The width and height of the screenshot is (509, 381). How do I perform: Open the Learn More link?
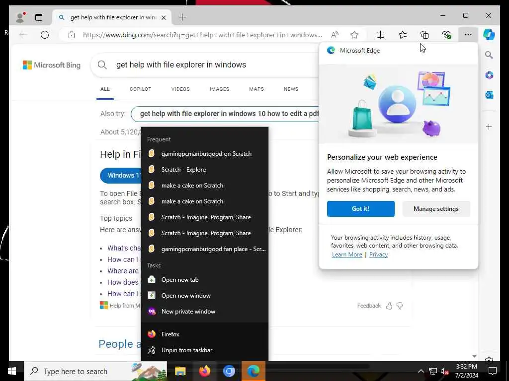pos(346,254)
